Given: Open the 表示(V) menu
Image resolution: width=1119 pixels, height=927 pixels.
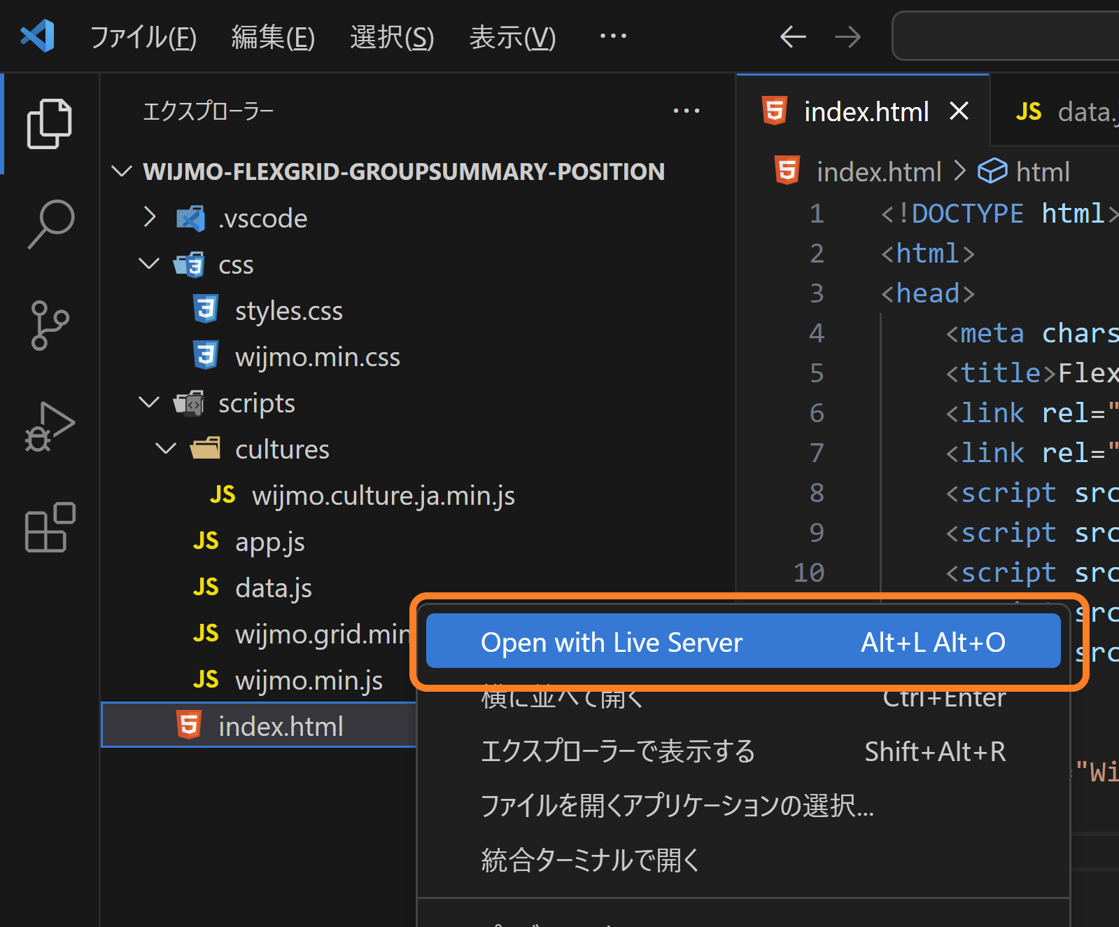Looking at the screenshot, I should (x=512, y=37).
